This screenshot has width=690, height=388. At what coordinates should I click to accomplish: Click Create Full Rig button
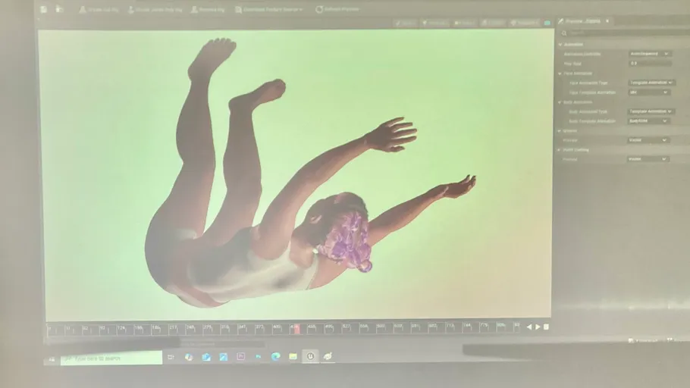[99, 9]
